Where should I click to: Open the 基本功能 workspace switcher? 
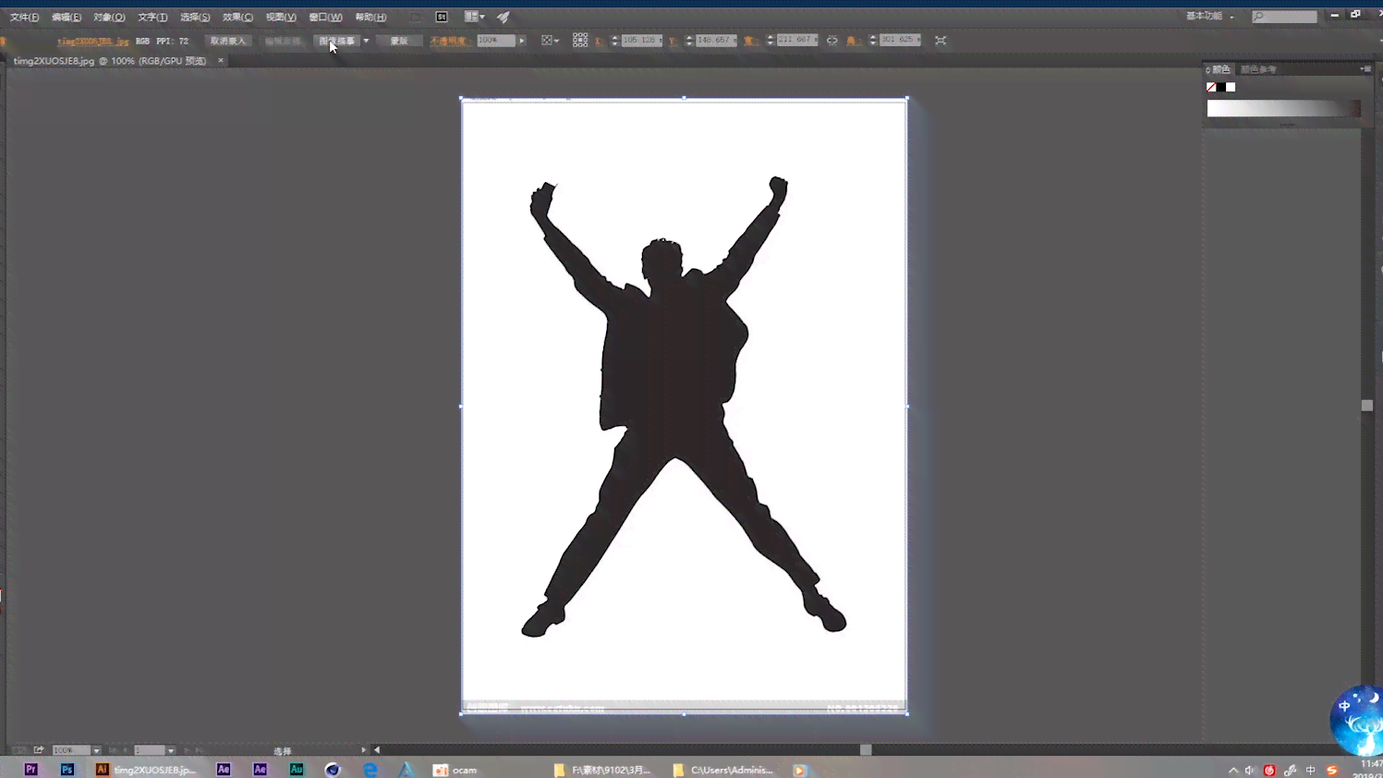pos(1210,17)
